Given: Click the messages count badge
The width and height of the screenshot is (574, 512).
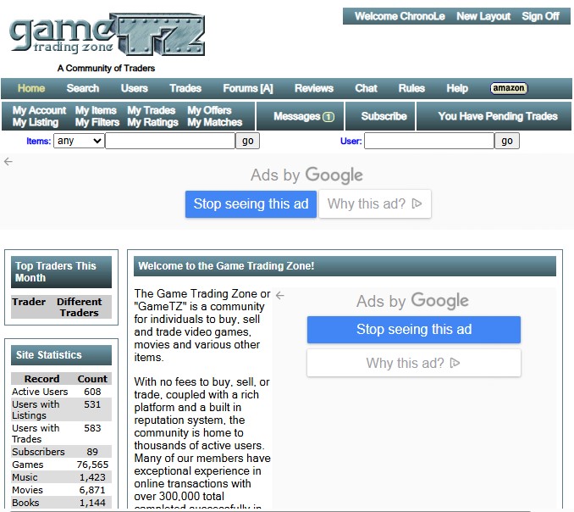Looking at the screenshot, I should (328, 117).
